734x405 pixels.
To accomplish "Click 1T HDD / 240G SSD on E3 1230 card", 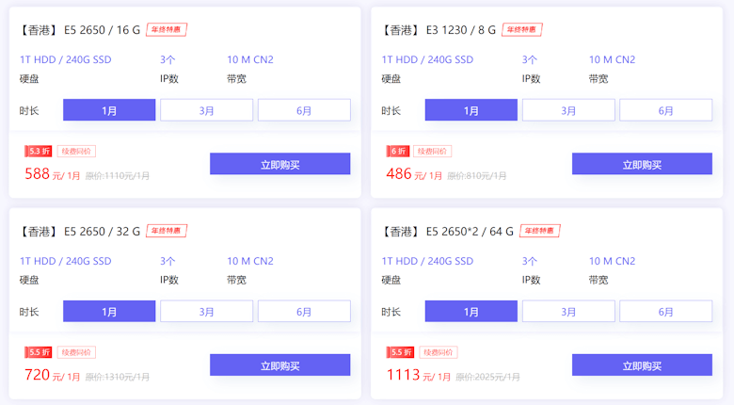I will [x=427, y=59].
